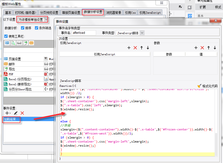Switch to 填报页面设置 tab
The width and height of the screenshot is (223, 163).
pyautogui.click(x=71, y=13)
